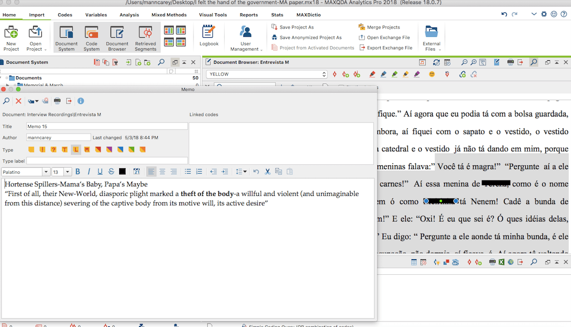This screenshot has width=571, height=327.
Task: Click Save Anonymized Project As
Action: (x=307, y=38)
